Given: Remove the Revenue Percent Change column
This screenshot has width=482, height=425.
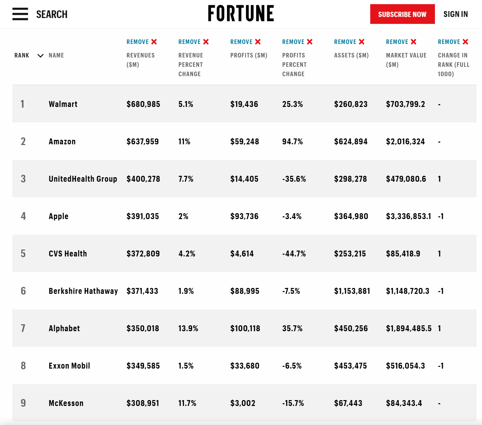Looking at the screenshot, I should click(193, 42).
